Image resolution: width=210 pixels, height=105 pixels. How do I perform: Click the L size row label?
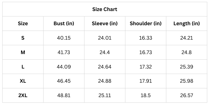coord(23,67)
